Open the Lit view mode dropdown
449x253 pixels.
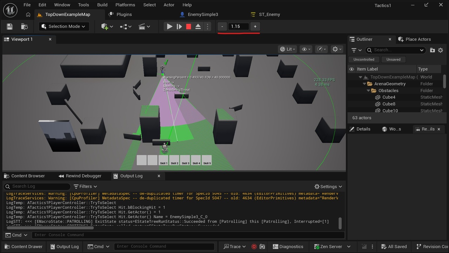click(288, 49)
